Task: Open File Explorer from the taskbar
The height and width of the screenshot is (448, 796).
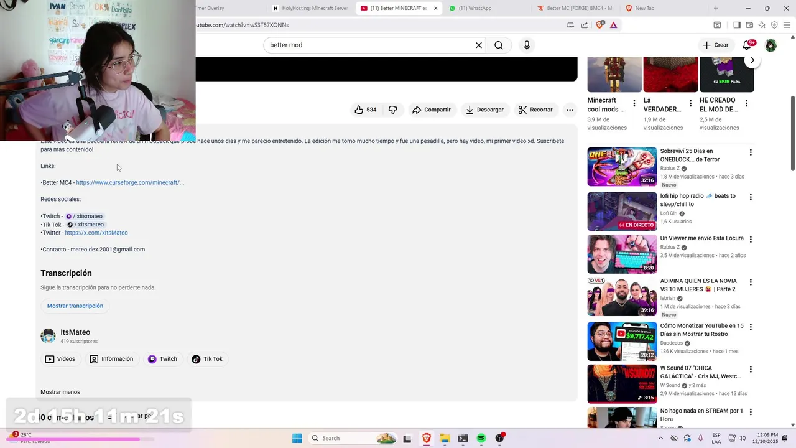Action: 445,438
